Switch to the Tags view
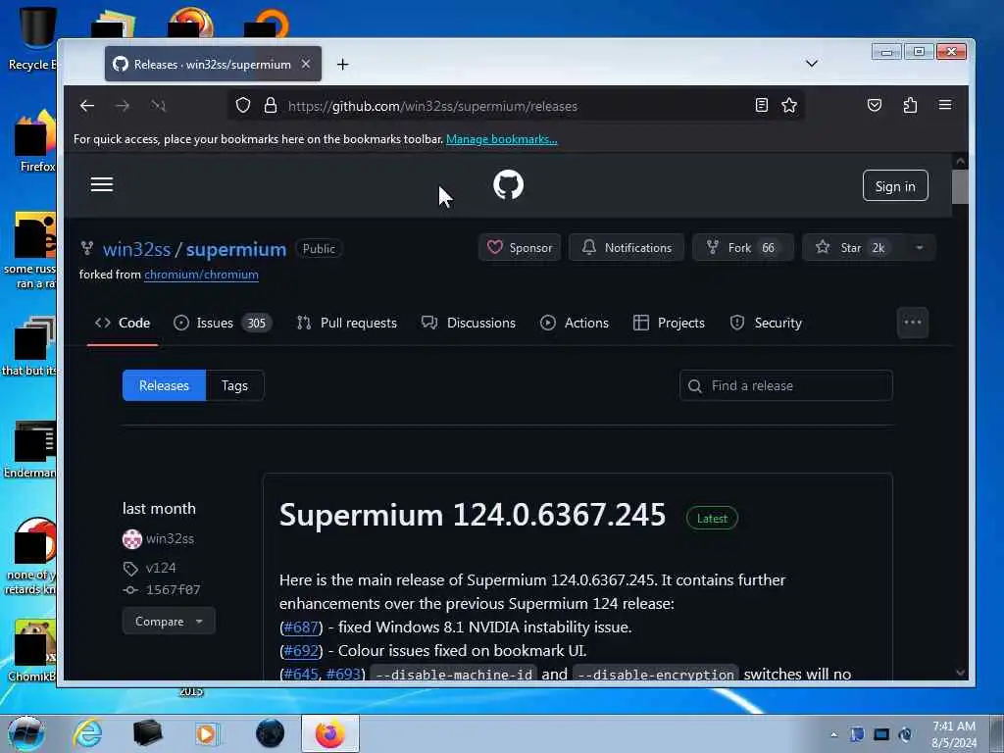The height and width of the screenshot is (753, 1004). (234, 385)
